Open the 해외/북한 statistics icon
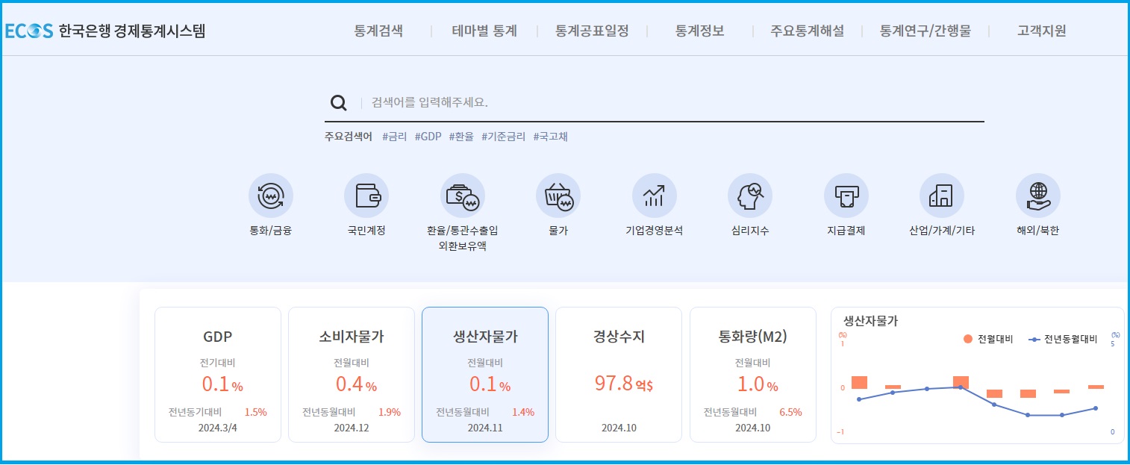This screenshot has height=465, width=1130. click(x=1037, y=196)
